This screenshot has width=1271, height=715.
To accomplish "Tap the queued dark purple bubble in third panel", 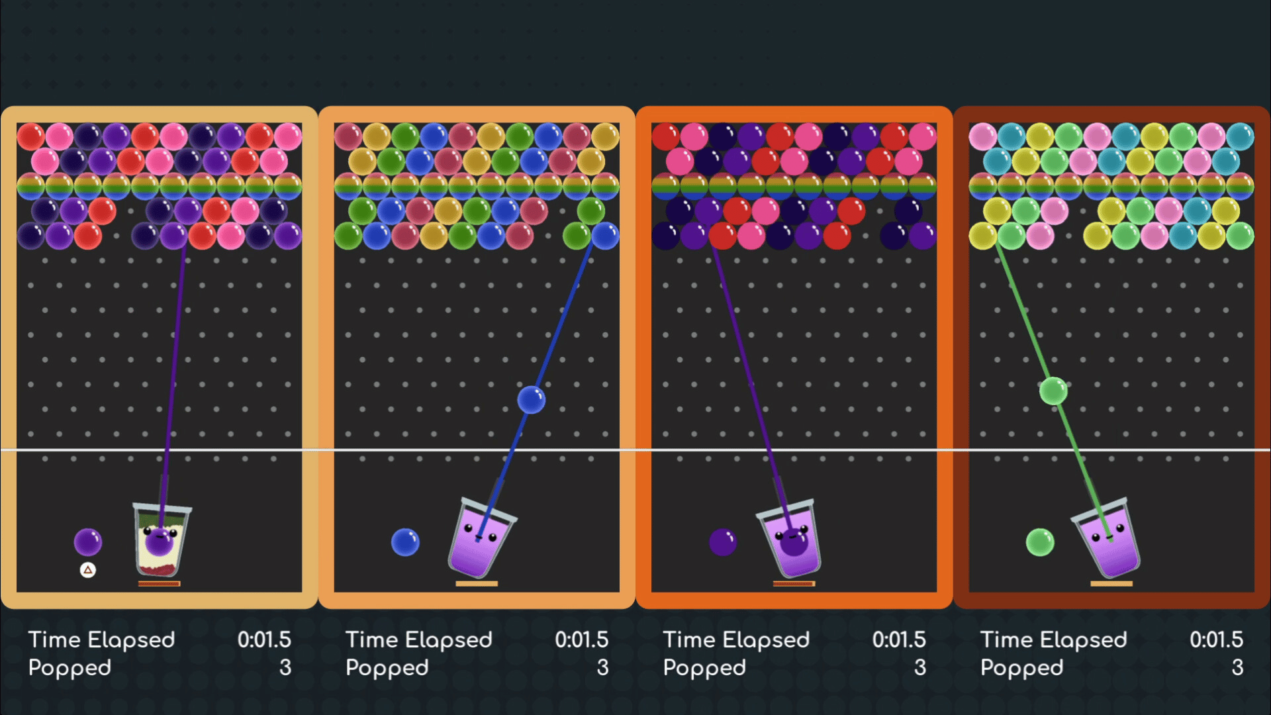I will point(722,542).
